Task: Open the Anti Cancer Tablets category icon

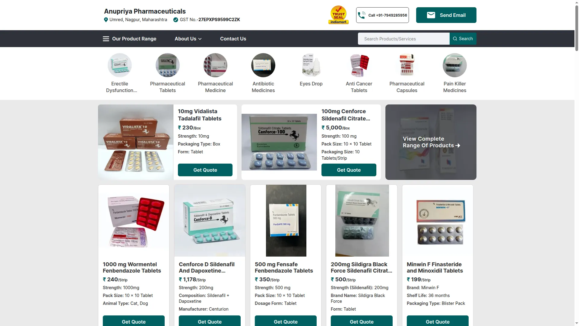Action: 359,65
